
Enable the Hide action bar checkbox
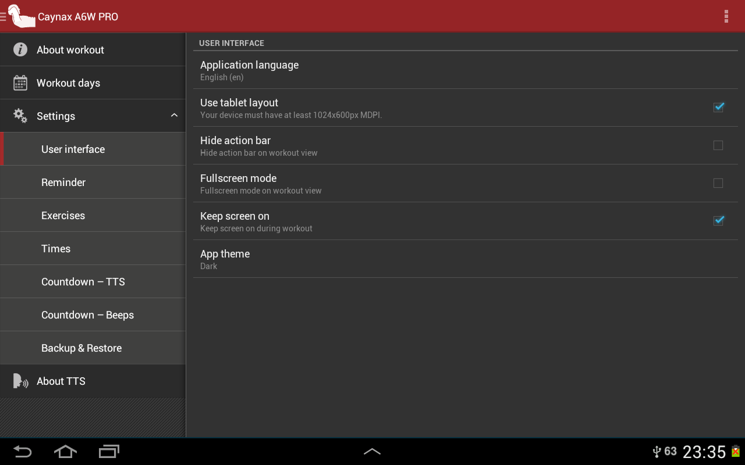pyautogui.click(x=718, y=145)
